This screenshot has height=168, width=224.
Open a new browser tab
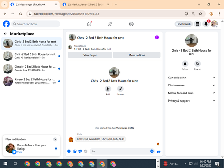pos(116,4)
